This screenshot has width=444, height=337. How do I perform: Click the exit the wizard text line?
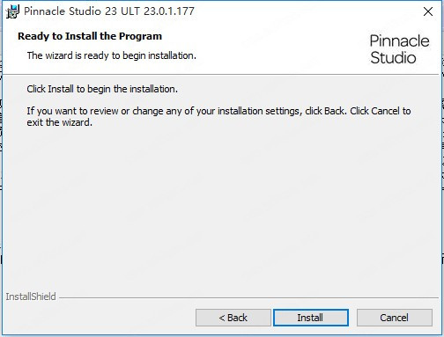59,122
